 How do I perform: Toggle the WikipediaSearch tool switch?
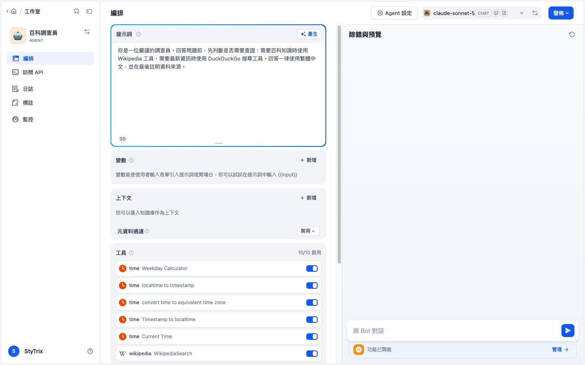(x=312, y=354)
